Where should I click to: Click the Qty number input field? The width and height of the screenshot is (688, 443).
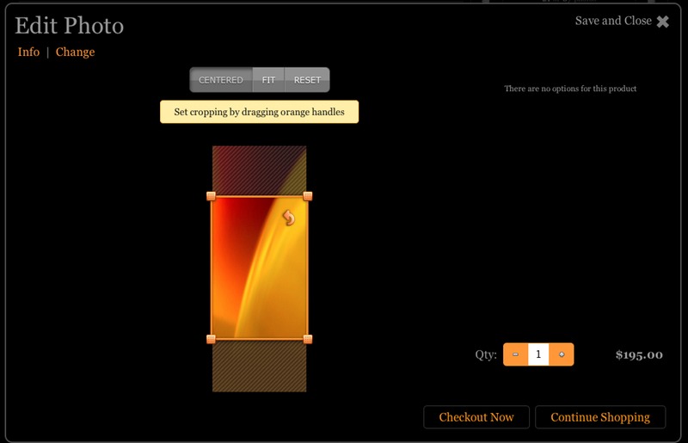538,354
